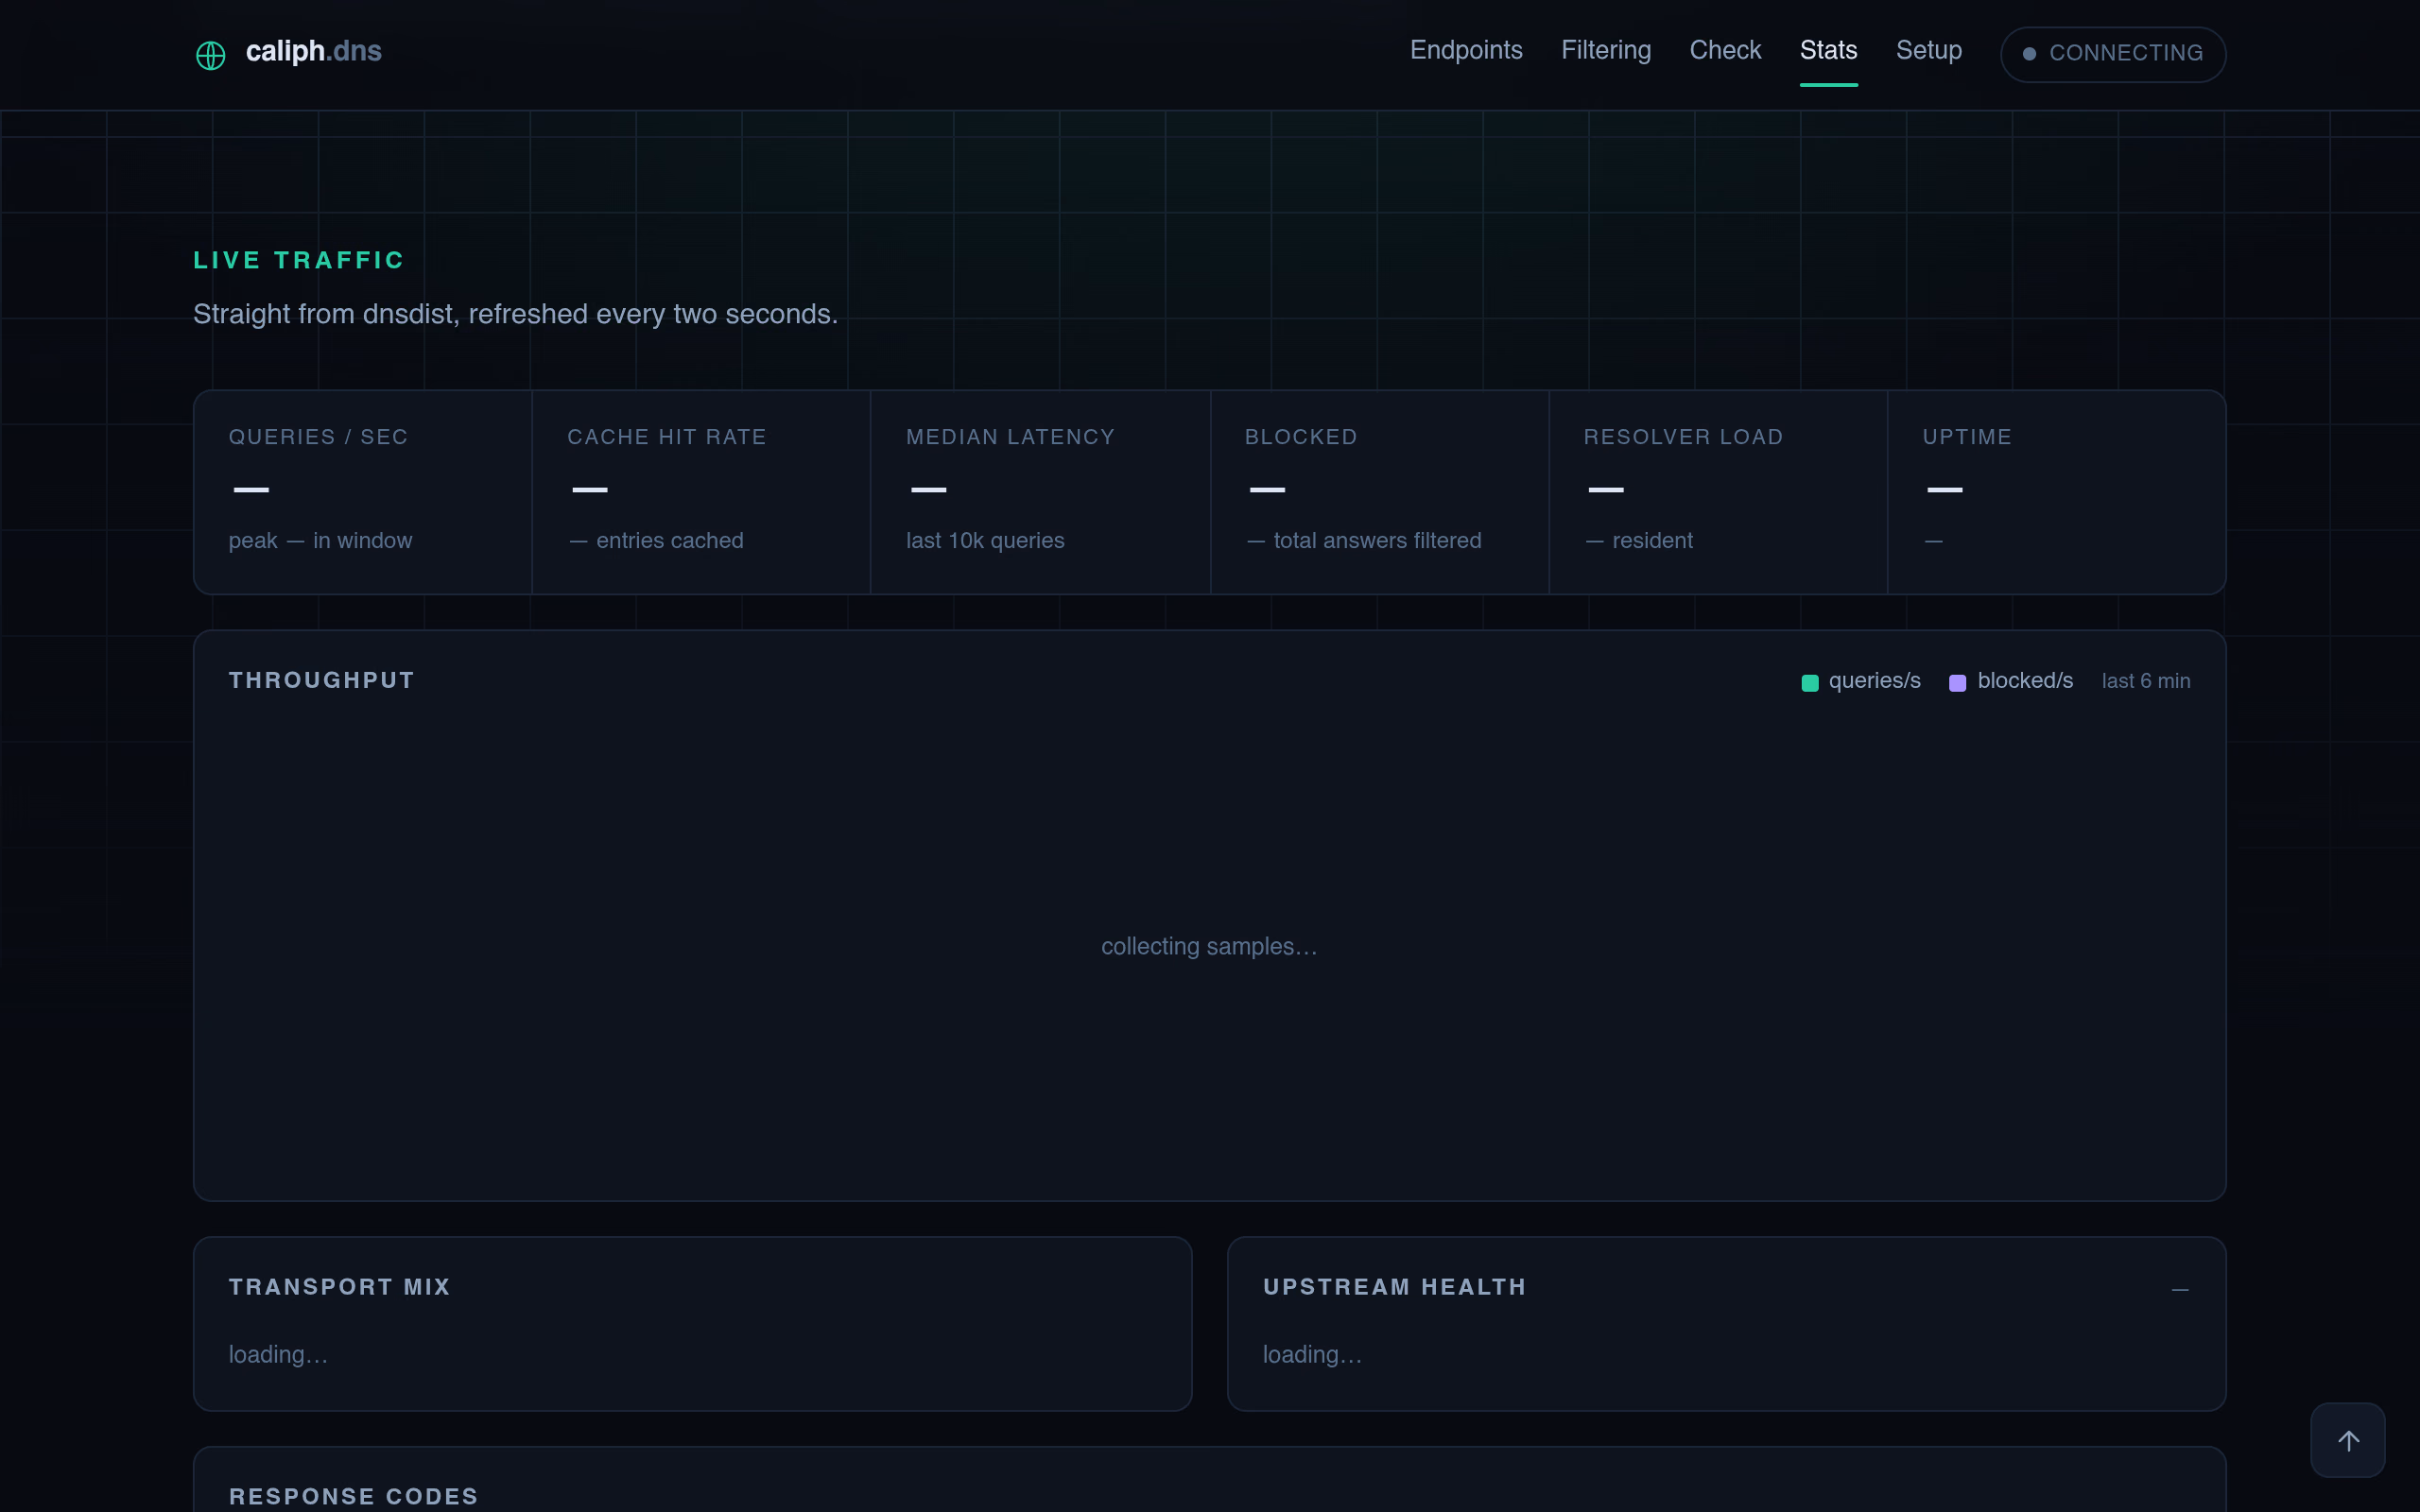Viewport: 2420px width, 1512px height.
Task: Click the UPTIME stat label
Action: click(1967, 437)
